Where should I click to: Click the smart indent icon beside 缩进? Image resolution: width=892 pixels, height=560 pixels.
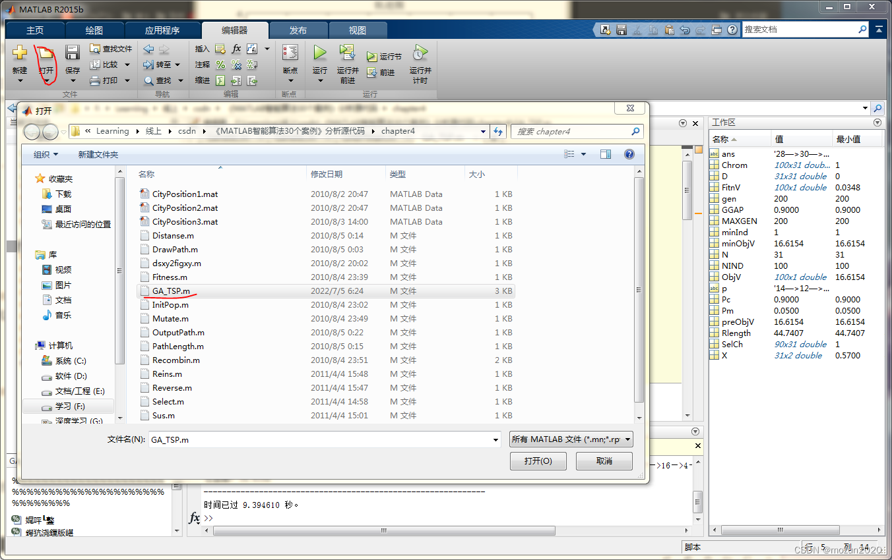(220, 80)
